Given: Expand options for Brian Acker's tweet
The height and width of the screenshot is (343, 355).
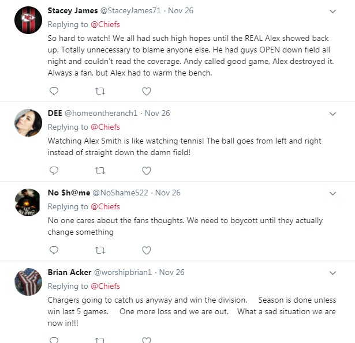Looking at the screenshot, I should [332, 273].
